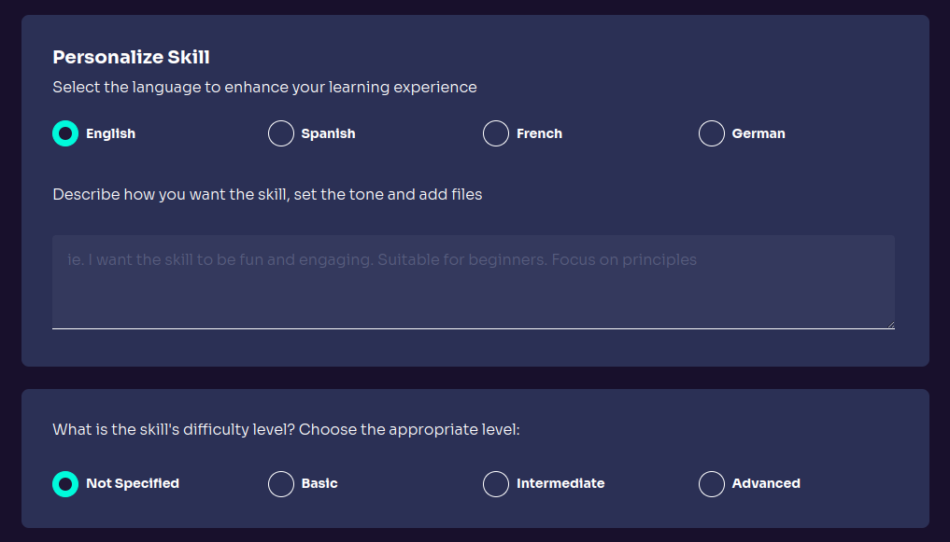Click inside the skill description text area
The image size is (950, 542).
coord(473,282)
